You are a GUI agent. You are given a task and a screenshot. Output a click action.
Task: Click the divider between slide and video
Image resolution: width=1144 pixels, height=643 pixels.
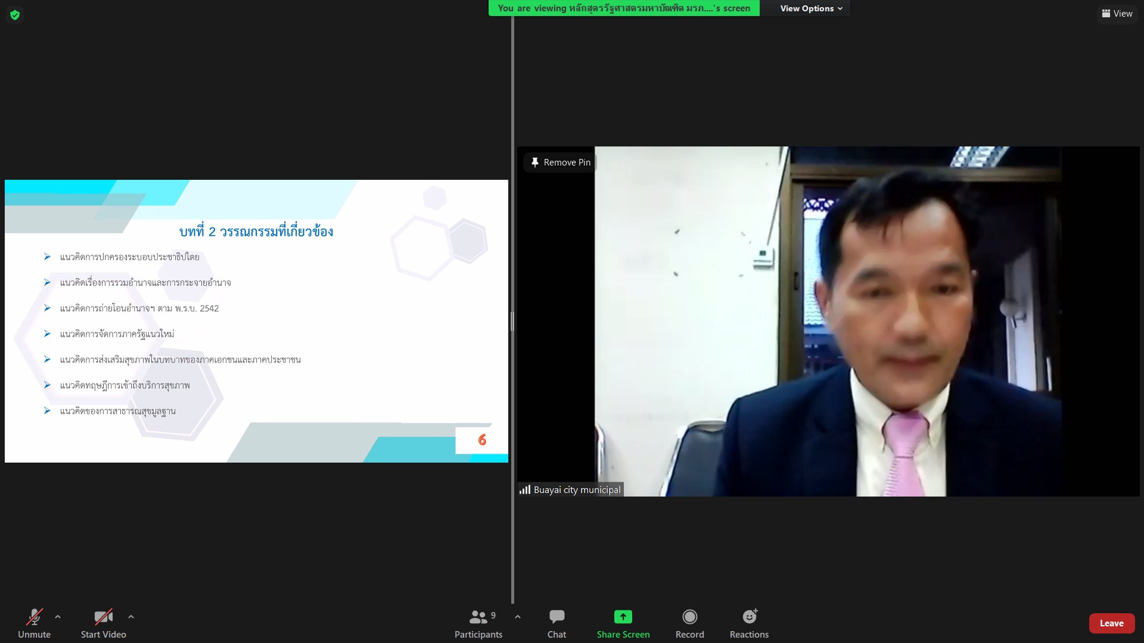tap(512, 321)
